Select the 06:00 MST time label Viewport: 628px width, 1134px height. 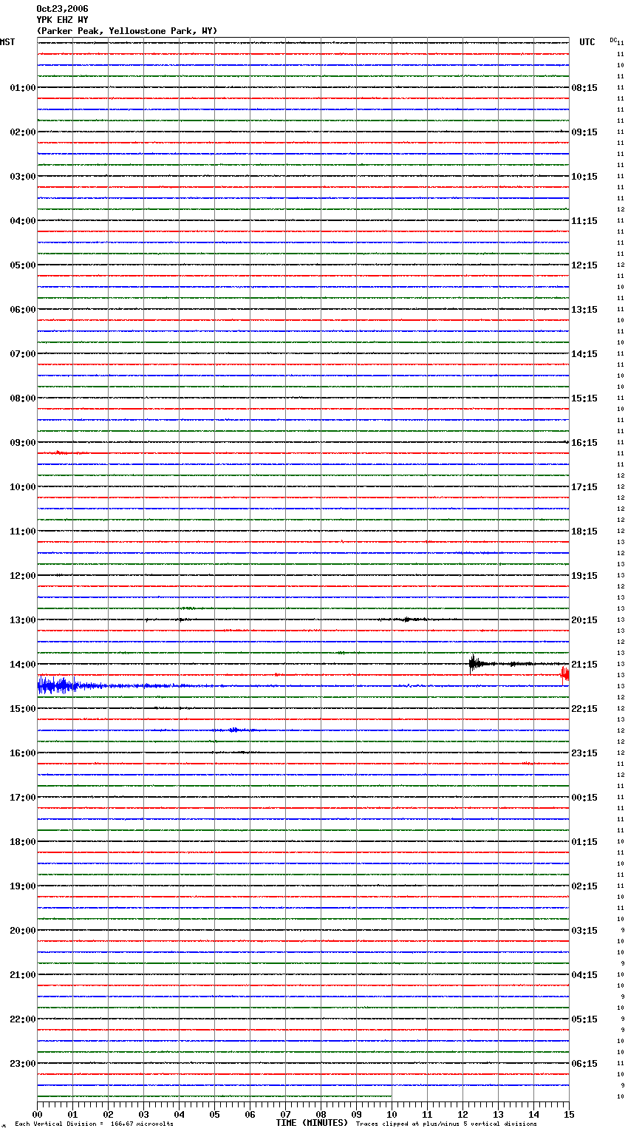[x=23, y=310]
